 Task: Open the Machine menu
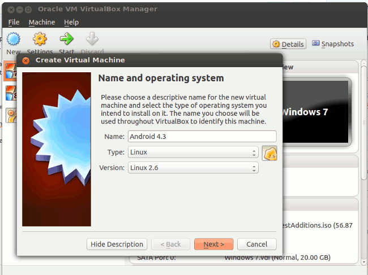click(x=42, y=22)
